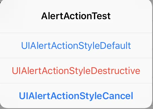Activate the regular-weight blue action label

coord(76,46)
